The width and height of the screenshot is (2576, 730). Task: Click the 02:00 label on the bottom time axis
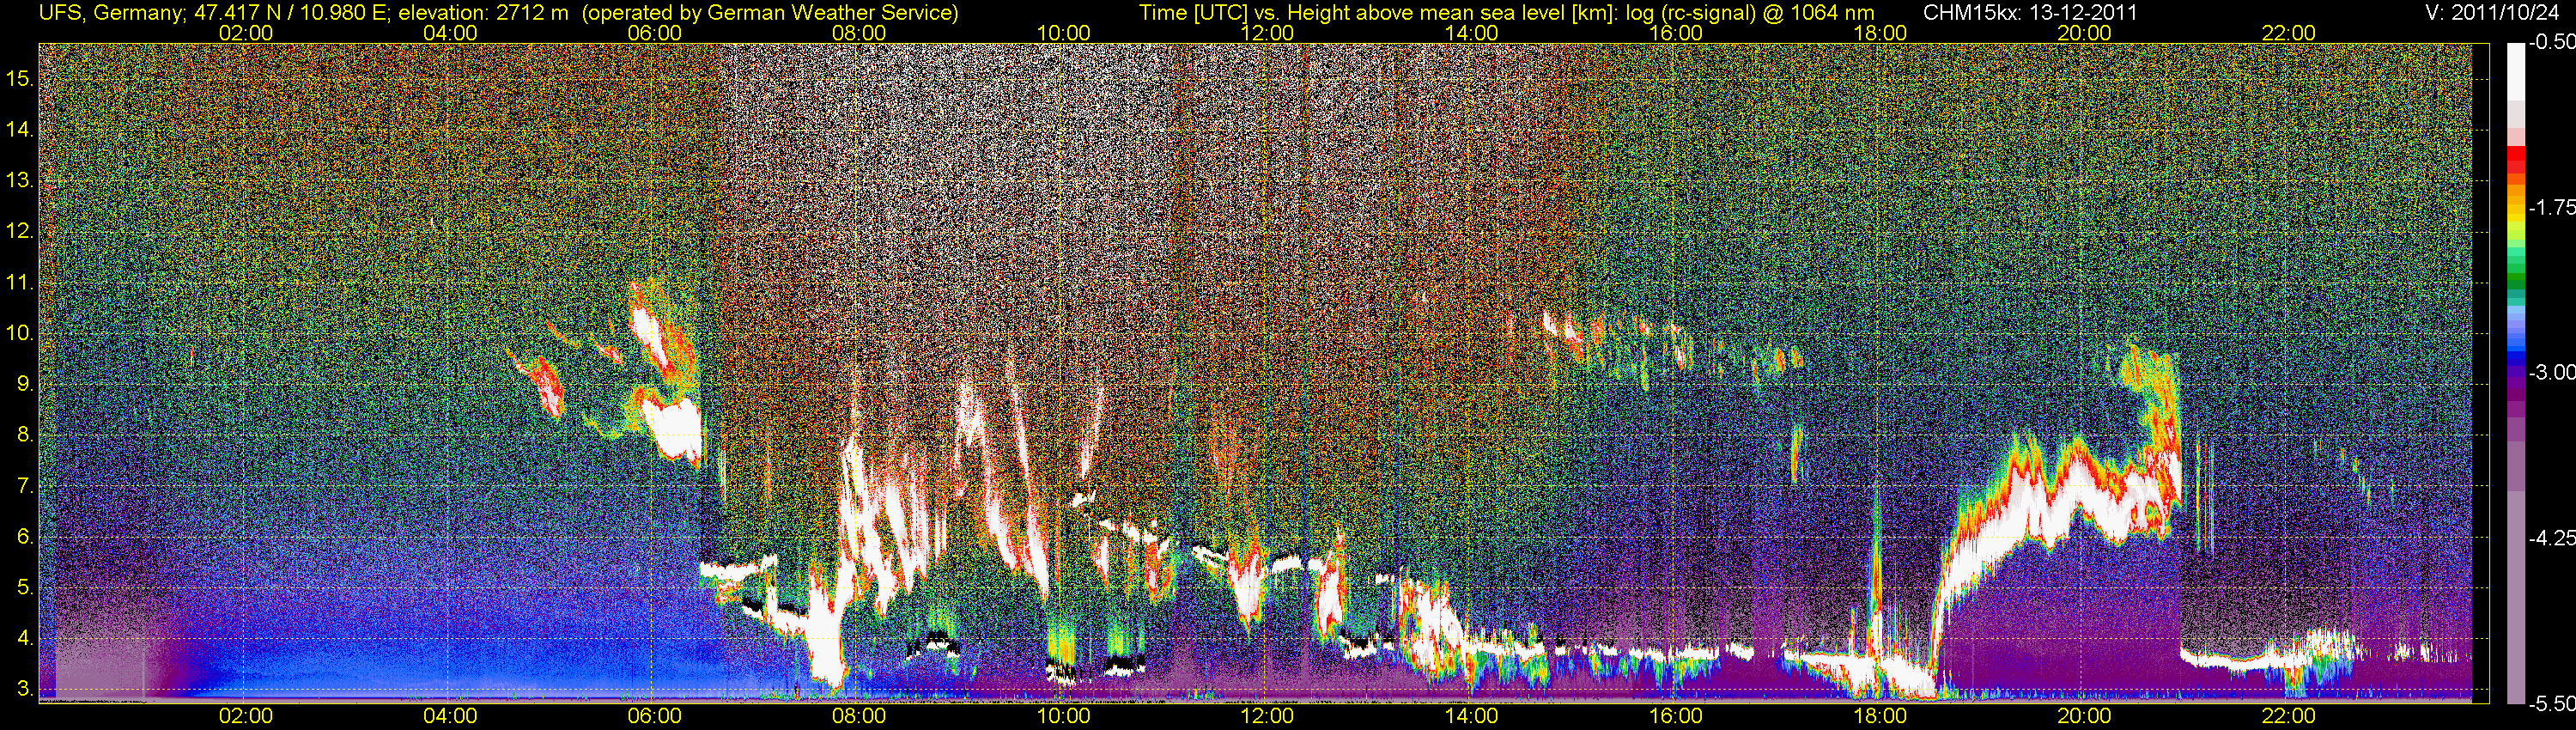[246, 716]
